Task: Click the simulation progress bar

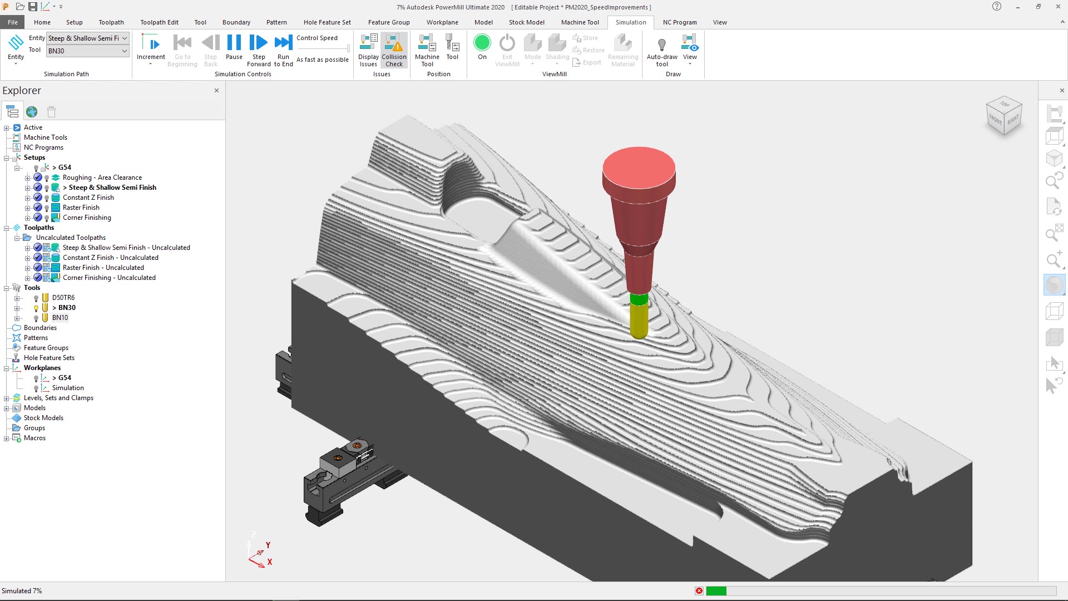Action: click(x=881, y=591)
